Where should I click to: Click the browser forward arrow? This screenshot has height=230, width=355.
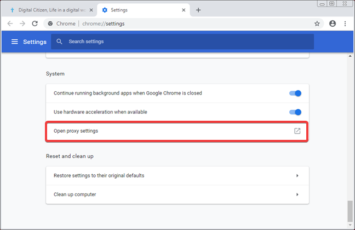point(22,23)
